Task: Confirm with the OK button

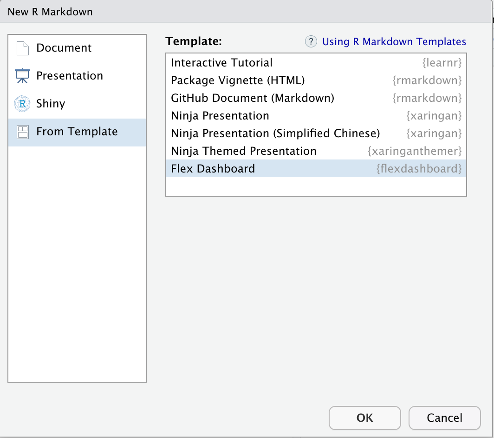Action: (365, 418)
